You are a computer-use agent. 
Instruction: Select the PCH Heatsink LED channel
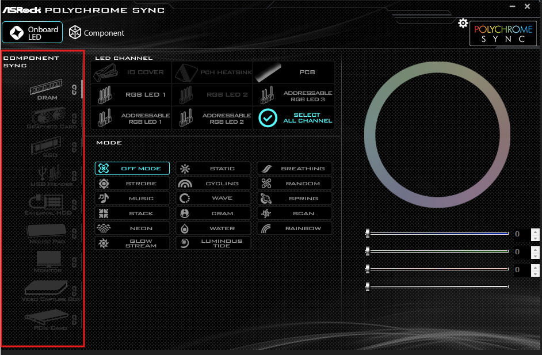coord(212,72)
